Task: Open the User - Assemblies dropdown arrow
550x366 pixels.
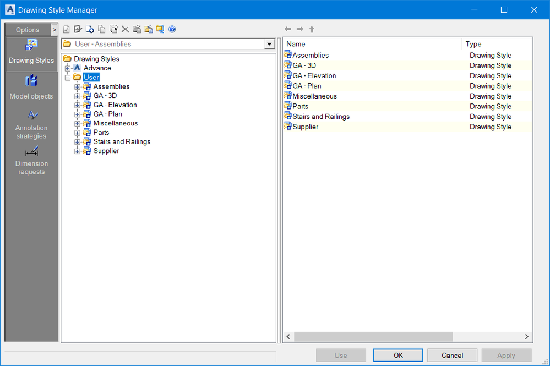Action: [269, 44]
